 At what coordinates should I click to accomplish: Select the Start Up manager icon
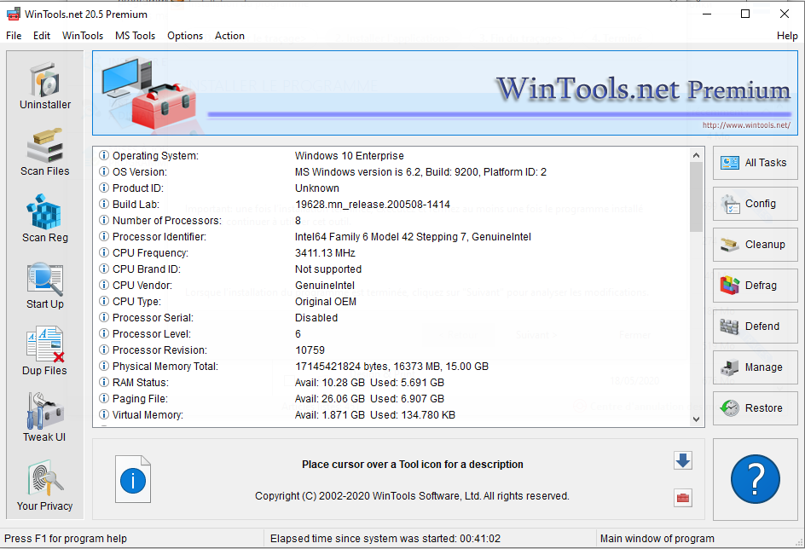(45, 285)
